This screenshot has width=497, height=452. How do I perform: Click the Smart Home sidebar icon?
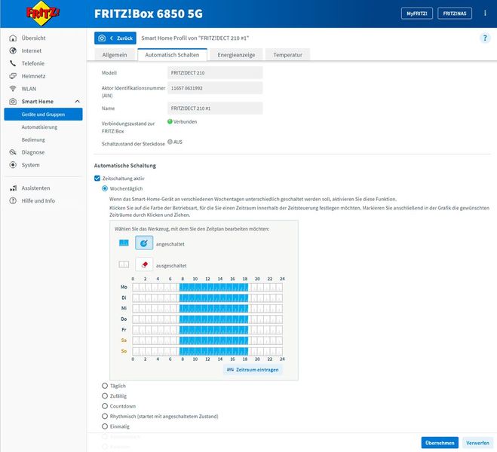coord(13,101)
